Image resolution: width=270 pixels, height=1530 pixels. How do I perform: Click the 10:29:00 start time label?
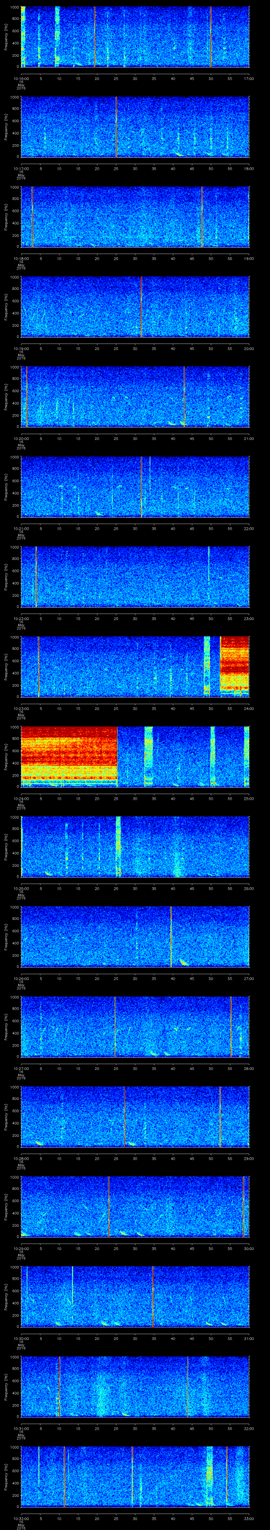[x=21, y=1248]
